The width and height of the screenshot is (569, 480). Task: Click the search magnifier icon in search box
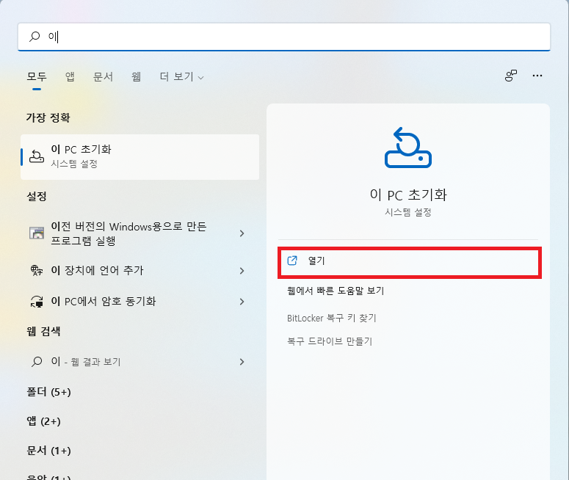(35, 36)
